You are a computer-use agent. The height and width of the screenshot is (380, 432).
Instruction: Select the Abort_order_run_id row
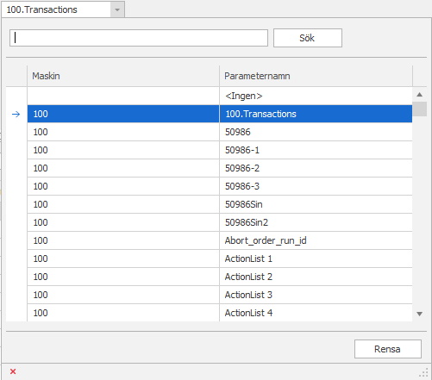[x=220, y=240]
